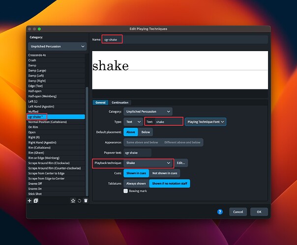
Task: Select Half-open (Weinberg) in the list
Action: (x=56, y=96)
